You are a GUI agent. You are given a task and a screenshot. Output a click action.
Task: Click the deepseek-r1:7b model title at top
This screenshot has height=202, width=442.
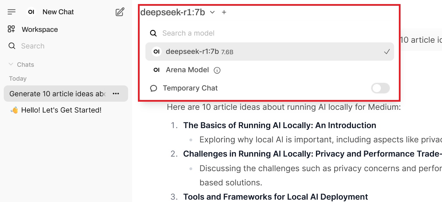pyautogui.click(x=173, y=12)
